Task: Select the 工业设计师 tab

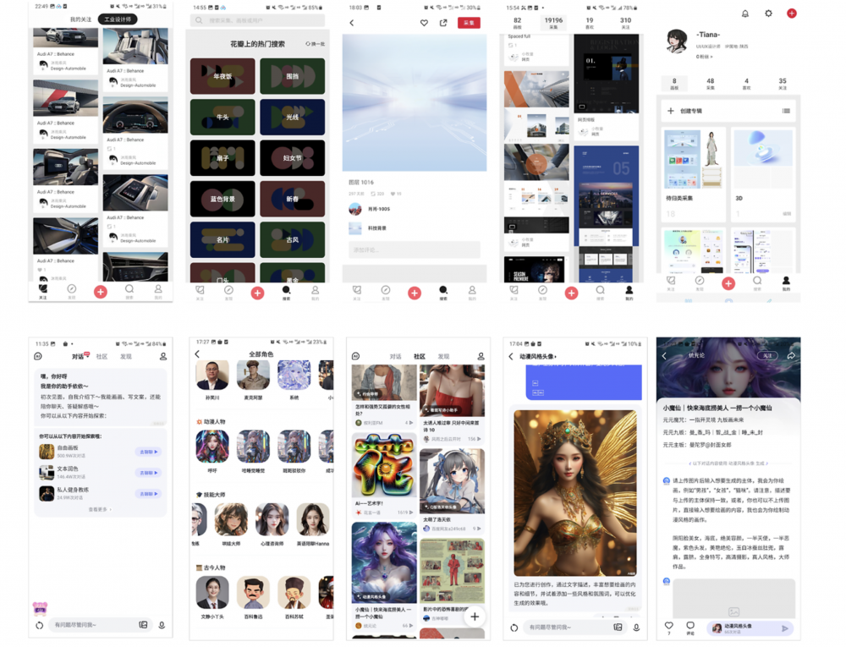Action: 118,19
